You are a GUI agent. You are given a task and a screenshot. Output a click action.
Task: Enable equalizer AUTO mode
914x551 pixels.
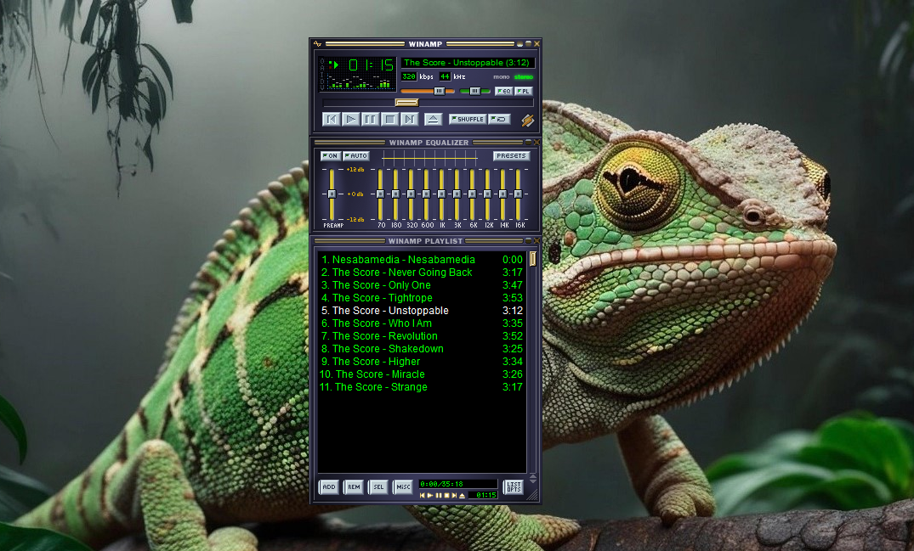[356, 156]
